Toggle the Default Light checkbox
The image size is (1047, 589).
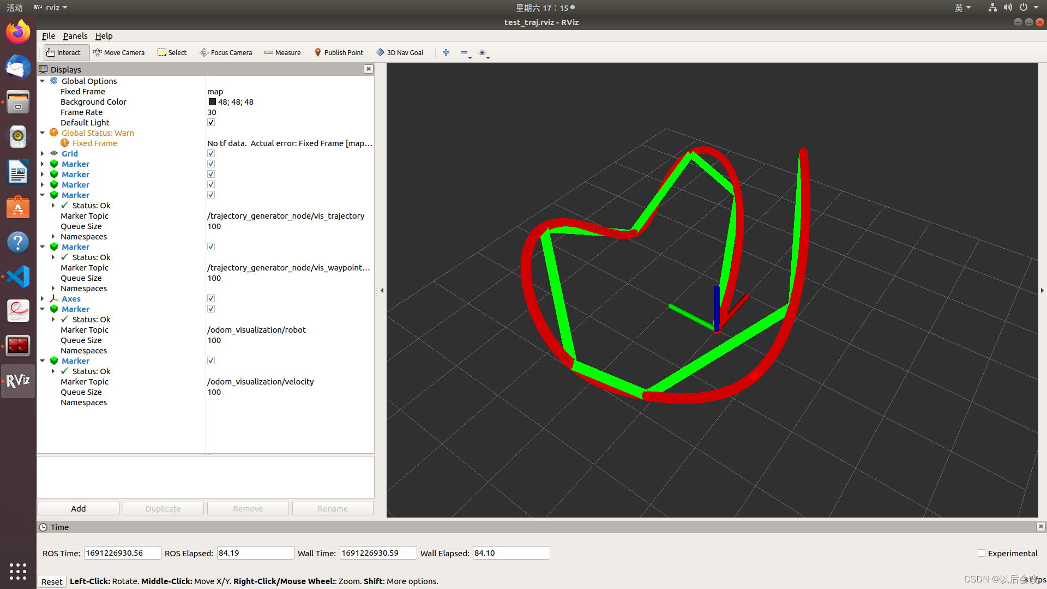click(211, 123)
